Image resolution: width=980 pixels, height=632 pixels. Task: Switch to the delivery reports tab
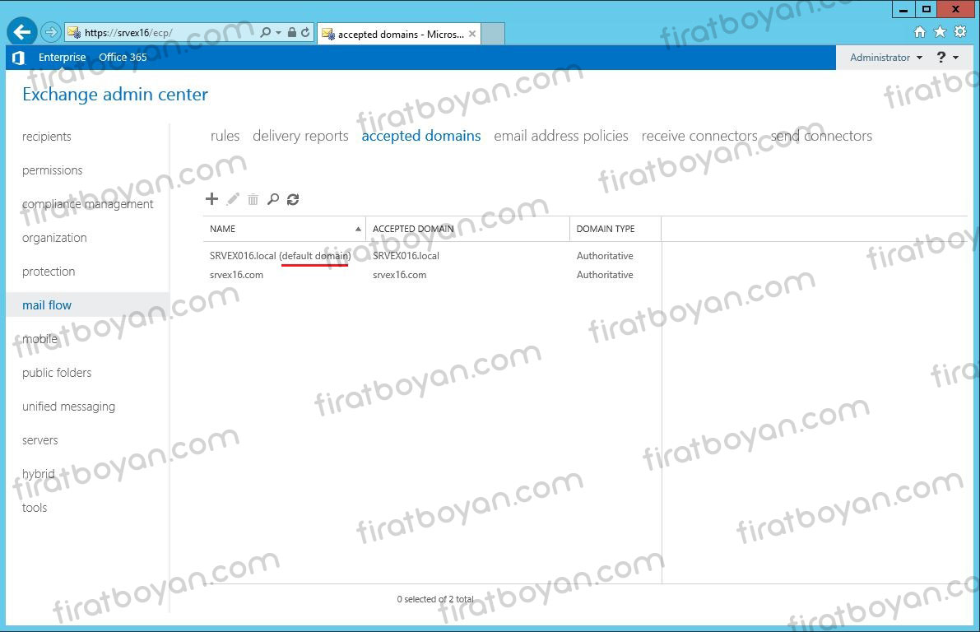click(300, 136)
